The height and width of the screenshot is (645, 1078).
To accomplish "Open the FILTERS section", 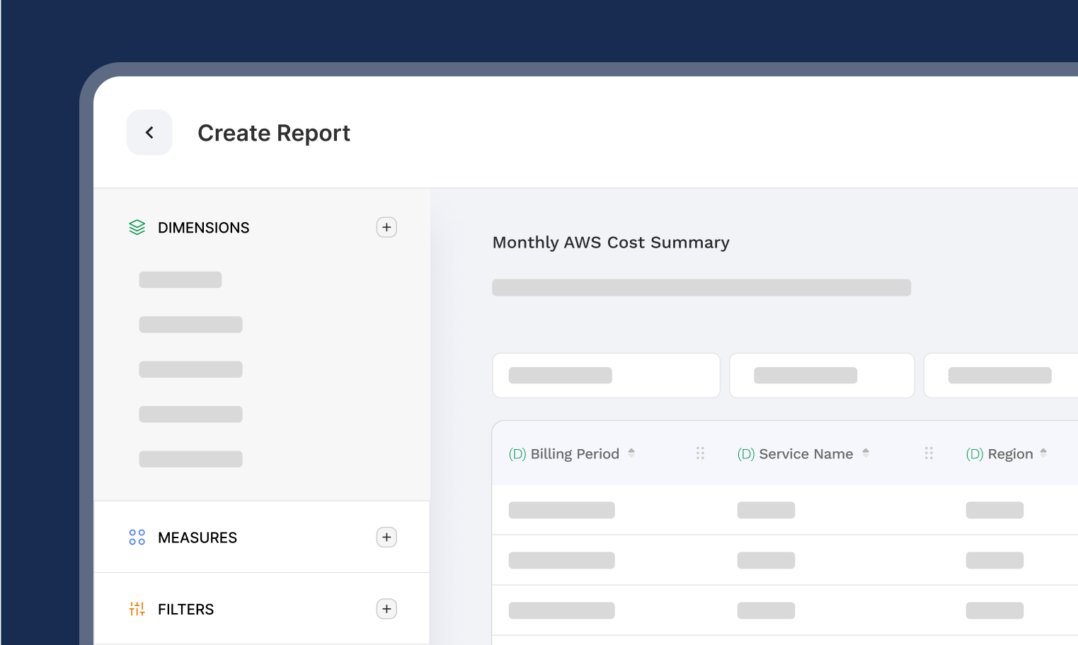I will [185, 609].
